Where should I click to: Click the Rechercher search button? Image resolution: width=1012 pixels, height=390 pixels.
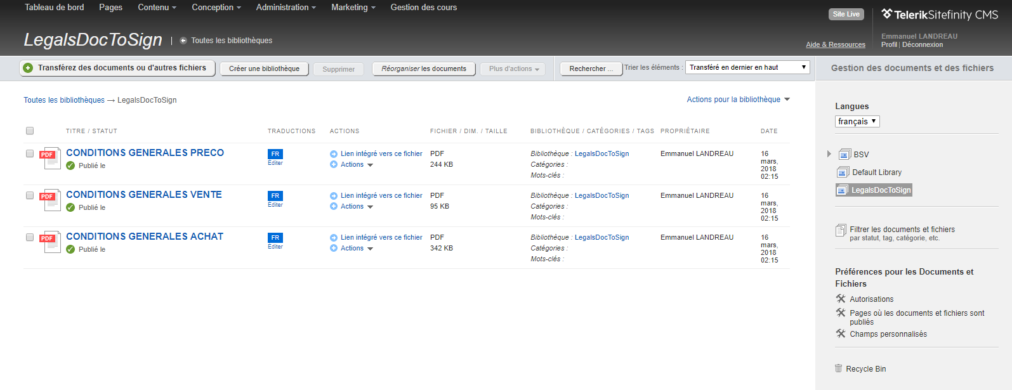591,68
